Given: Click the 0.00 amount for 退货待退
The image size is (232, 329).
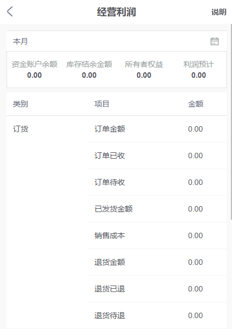Looking at the screenshot, I should point(195,315).
